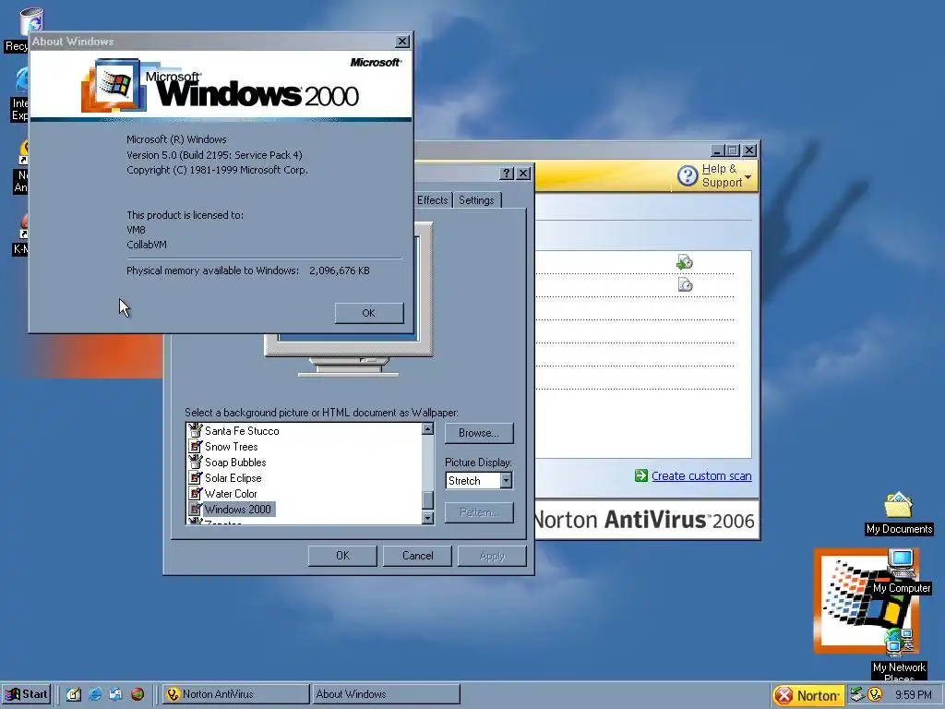Select the Internet Explorer desktop icon
Image resolution: width=945 pixels, height=709 pixels.
[x=20, y=95]
